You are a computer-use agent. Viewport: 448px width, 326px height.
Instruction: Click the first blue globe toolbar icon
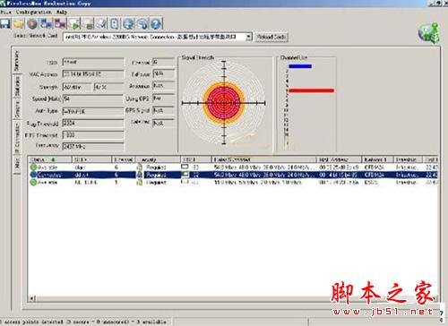[x=128, y=24]
